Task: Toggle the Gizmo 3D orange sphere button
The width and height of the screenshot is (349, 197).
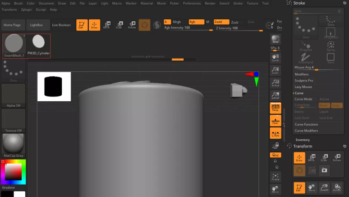Action: [x=145, y=25]
